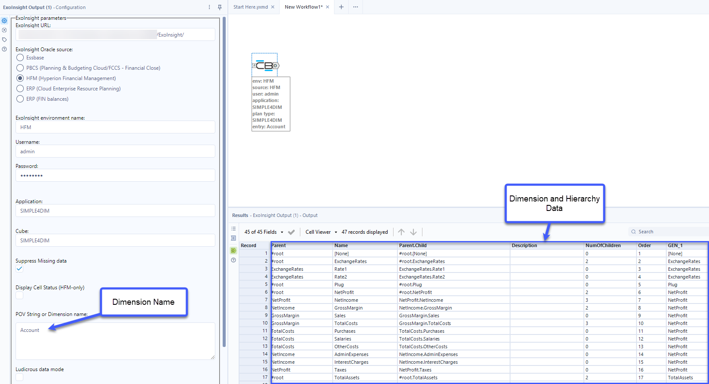Show the results metadata icon
This screenshot has height=384, width=709.
[233, 238]
